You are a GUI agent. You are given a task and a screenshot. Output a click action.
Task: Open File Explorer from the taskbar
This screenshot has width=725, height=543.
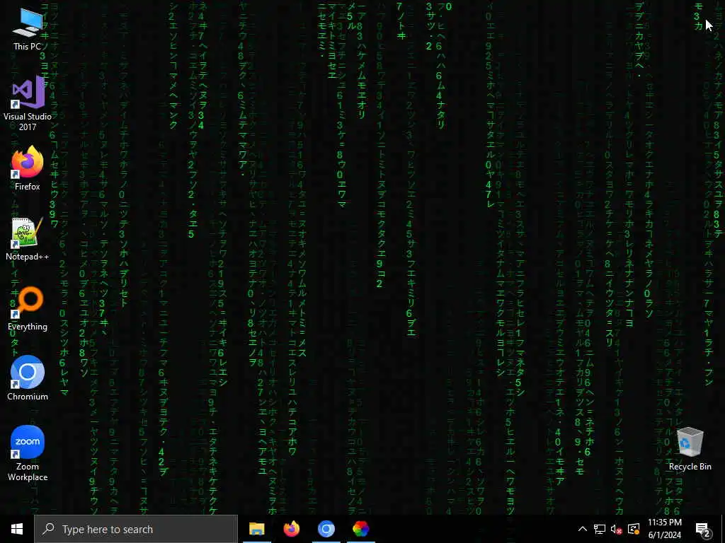point(256,529)
